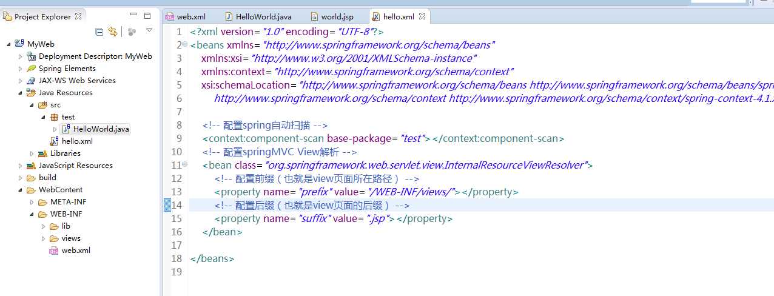Image resolution: width=774 pixels, height=296 pixels.
Task: Click the JAX-WS Web Services icon
Action: click(32, 80)
